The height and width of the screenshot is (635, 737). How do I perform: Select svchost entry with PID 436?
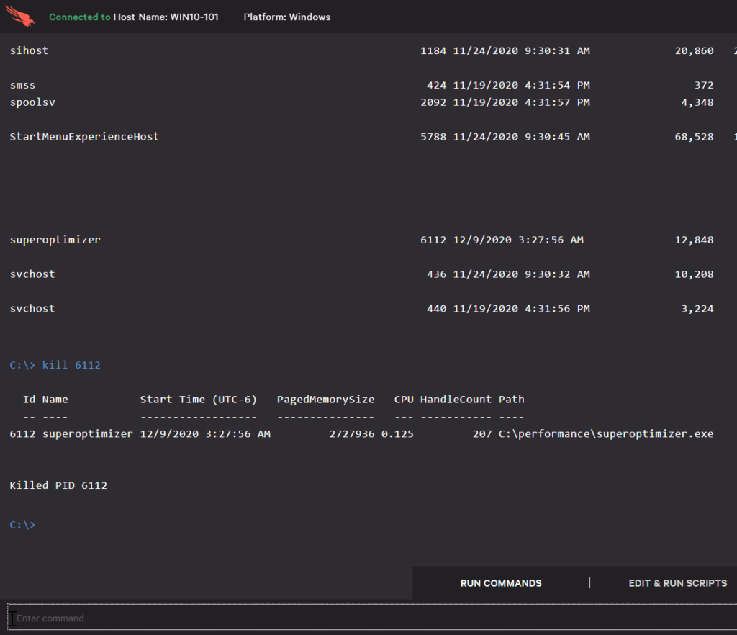click(x=362, y=274)
